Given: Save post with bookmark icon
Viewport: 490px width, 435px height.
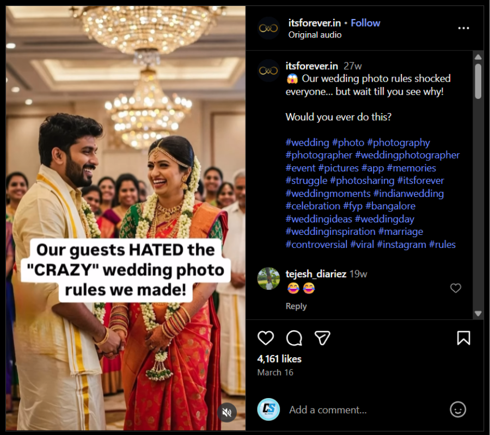Looking at the screenshot, I should (x=463, y=338).
